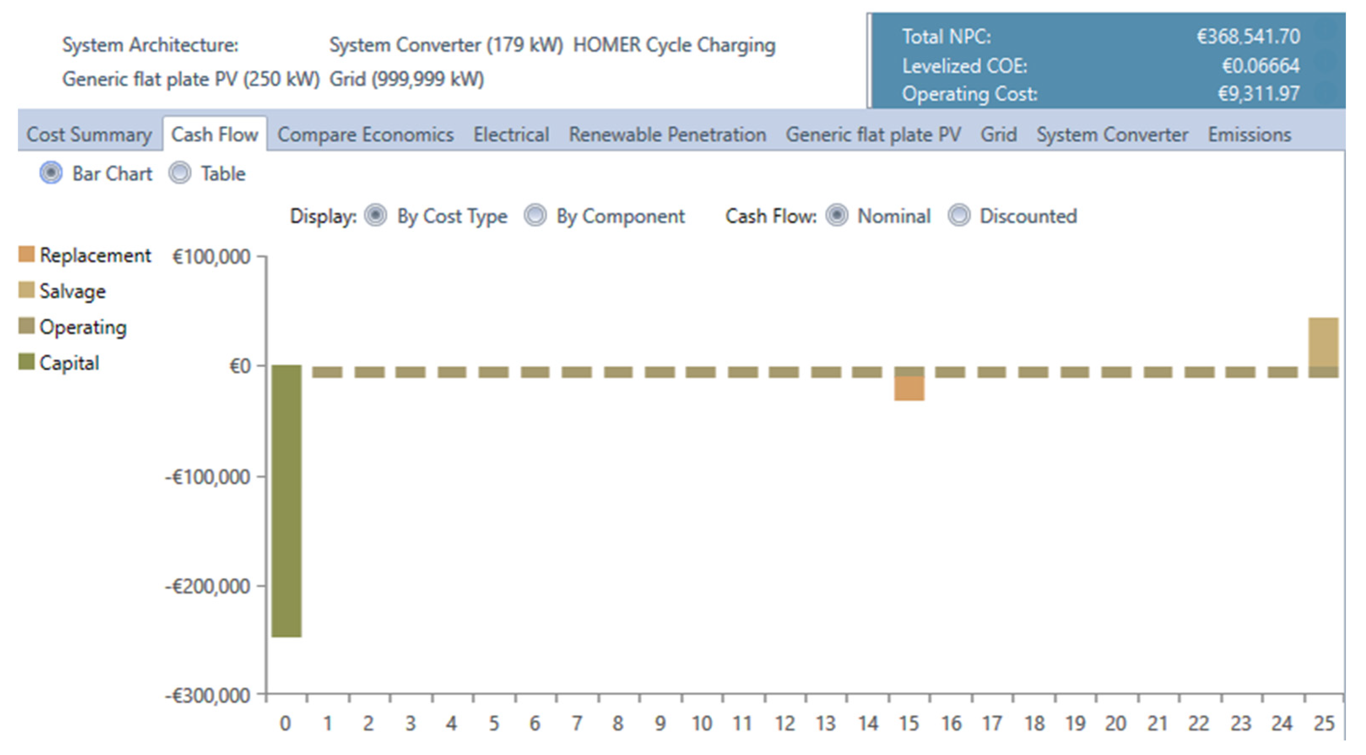This screenshot has height=755, width=1366.
Task: Click the green year 0 capital bar
Action: 287,501
